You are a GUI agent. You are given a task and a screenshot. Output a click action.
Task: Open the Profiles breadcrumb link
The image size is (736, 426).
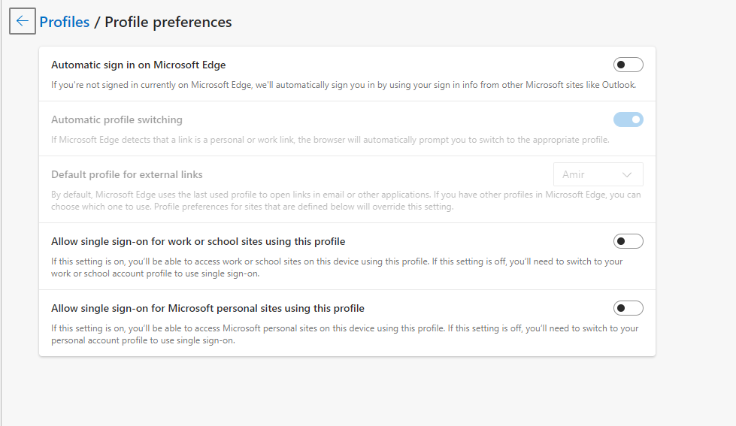64,22
